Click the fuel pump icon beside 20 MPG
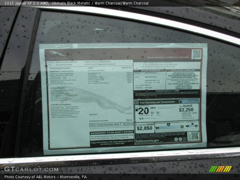The image size is (240, 180). (137, 109)
